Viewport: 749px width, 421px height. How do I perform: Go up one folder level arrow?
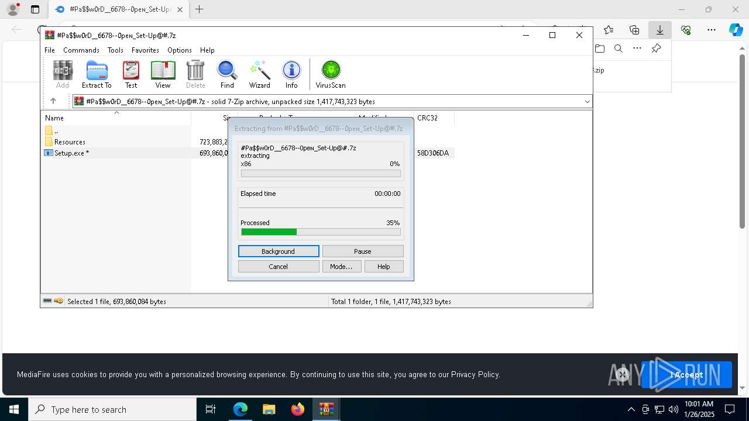pos(53,101)
